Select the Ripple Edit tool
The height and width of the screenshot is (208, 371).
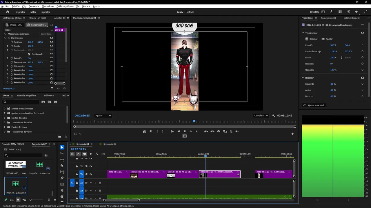[62, 159]
